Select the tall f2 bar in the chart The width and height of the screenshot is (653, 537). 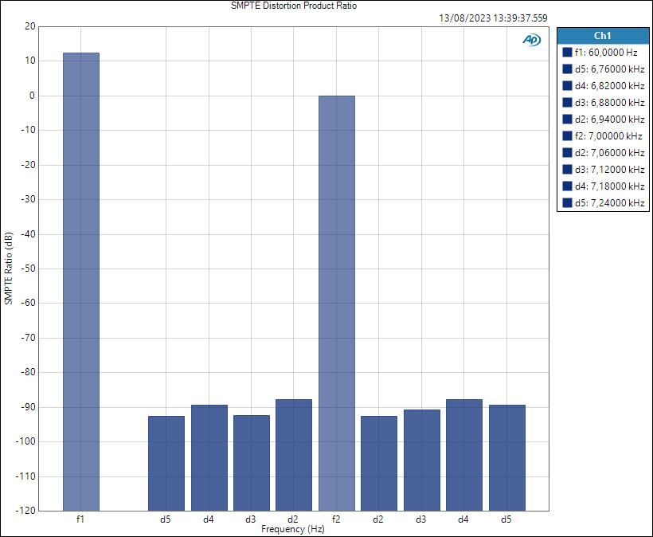(335, 303)
